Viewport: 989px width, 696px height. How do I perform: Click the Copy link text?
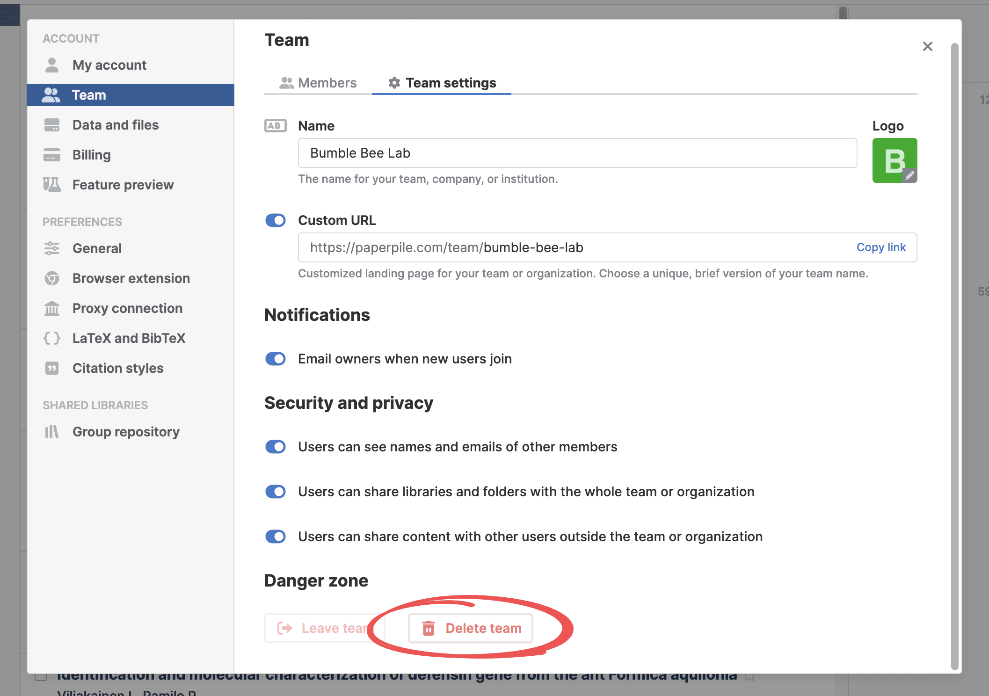(880, 247)
